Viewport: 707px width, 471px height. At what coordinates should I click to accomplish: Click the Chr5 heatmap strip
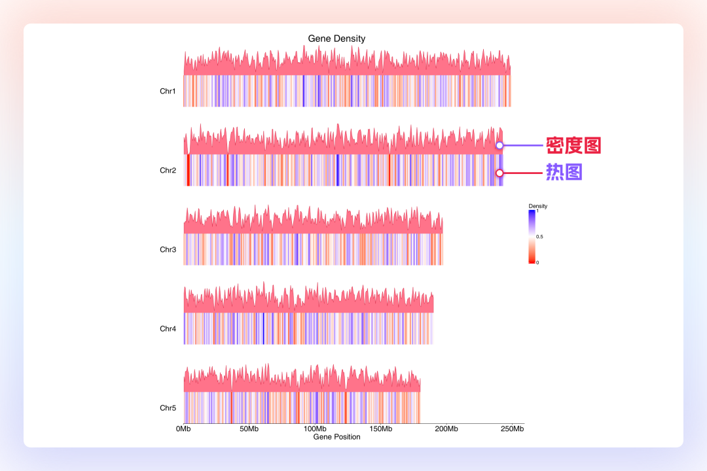pos(301,408)
